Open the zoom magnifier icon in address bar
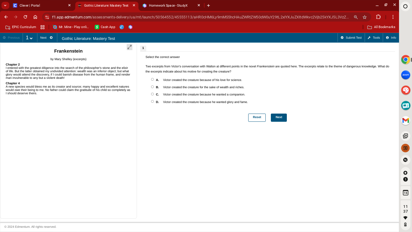Screen dimensions: 412x232 pyautogui.click(x=356, y=17)
